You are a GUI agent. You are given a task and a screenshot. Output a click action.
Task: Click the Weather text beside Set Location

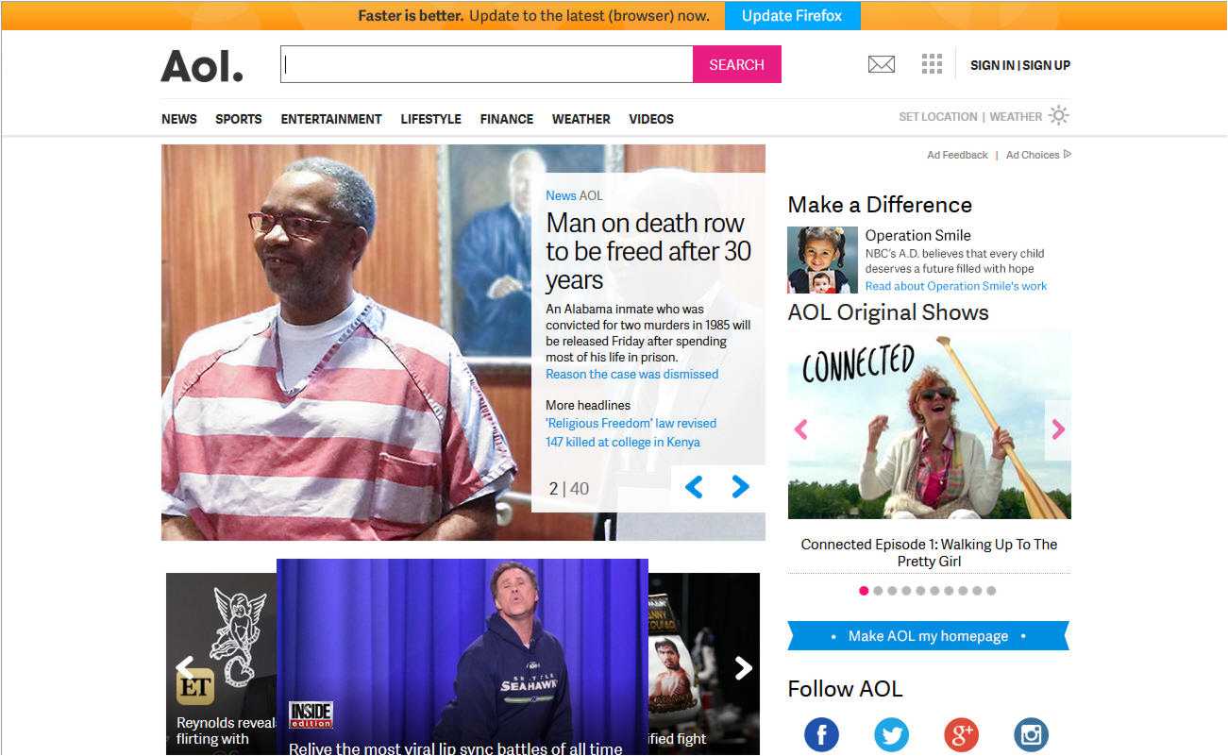(1016, 117)
